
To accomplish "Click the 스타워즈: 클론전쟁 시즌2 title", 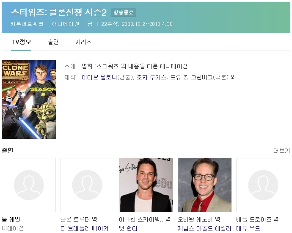I will point(59,12).
